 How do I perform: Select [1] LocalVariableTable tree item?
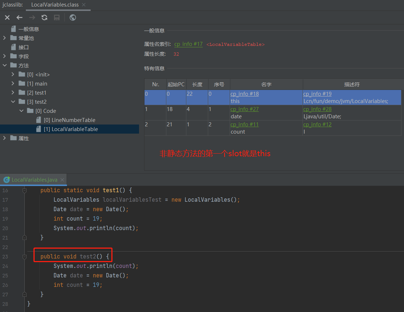click(71, 129)
